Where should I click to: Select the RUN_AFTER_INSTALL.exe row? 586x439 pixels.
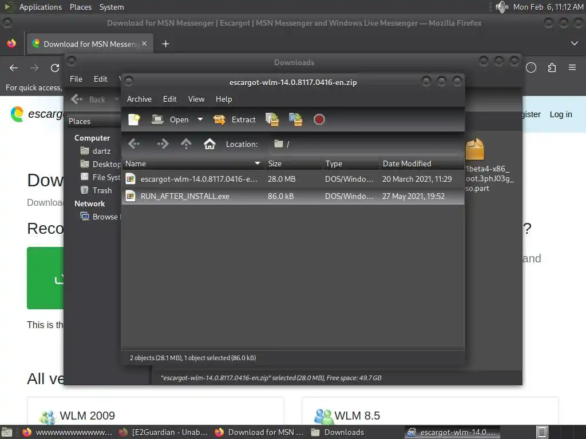click(293, 196)
